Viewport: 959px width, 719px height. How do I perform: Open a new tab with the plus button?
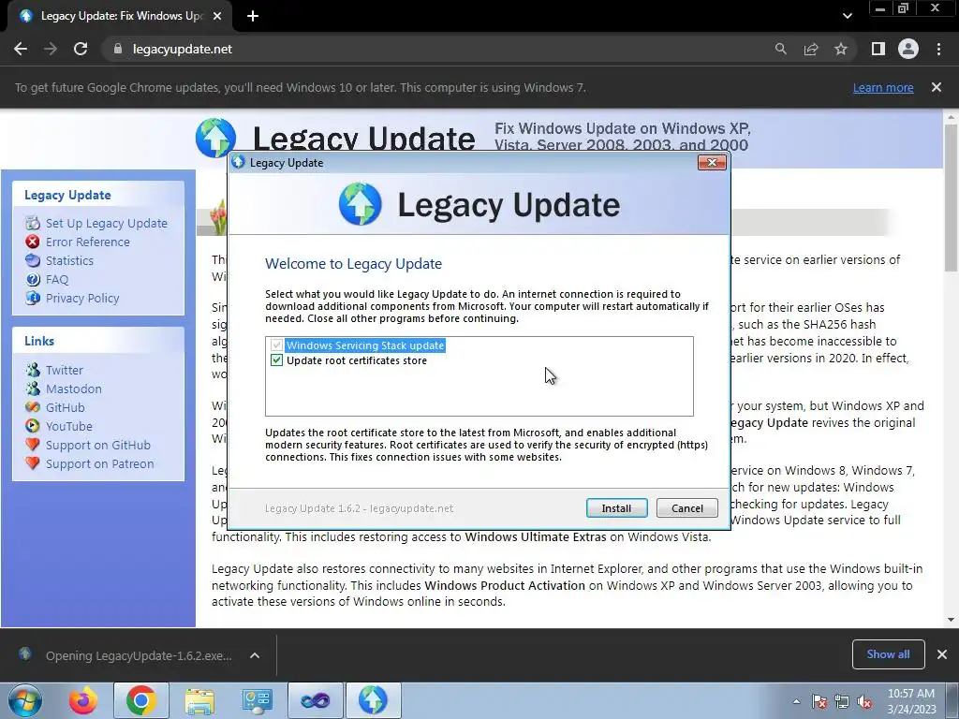pos(253,16)
